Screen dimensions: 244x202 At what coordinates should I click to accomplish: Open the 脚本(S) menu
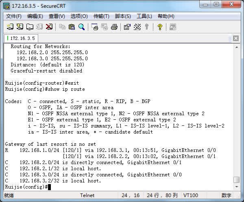123,16
